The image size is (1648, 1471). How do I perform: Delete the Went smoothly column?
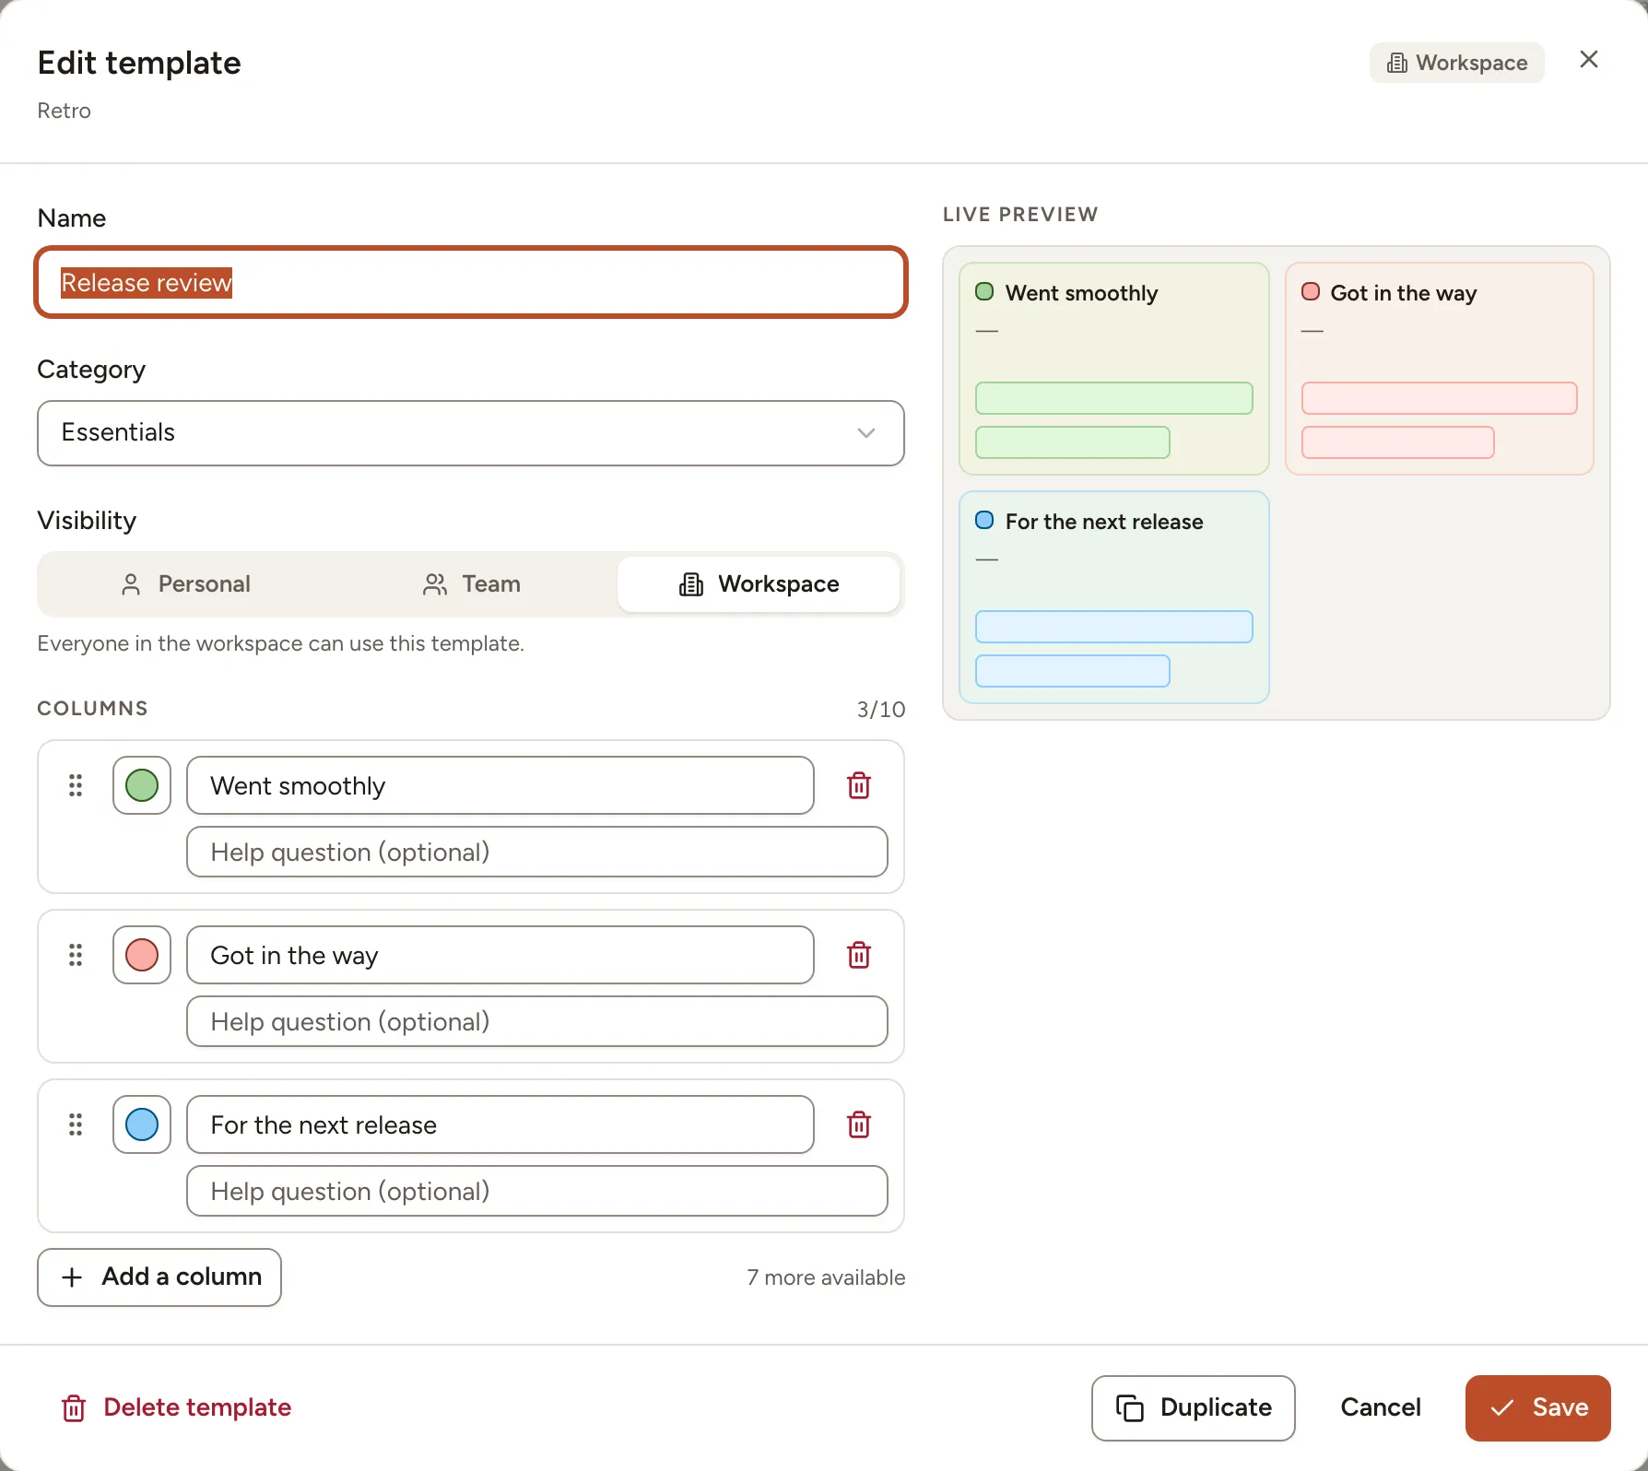point(858,785)
